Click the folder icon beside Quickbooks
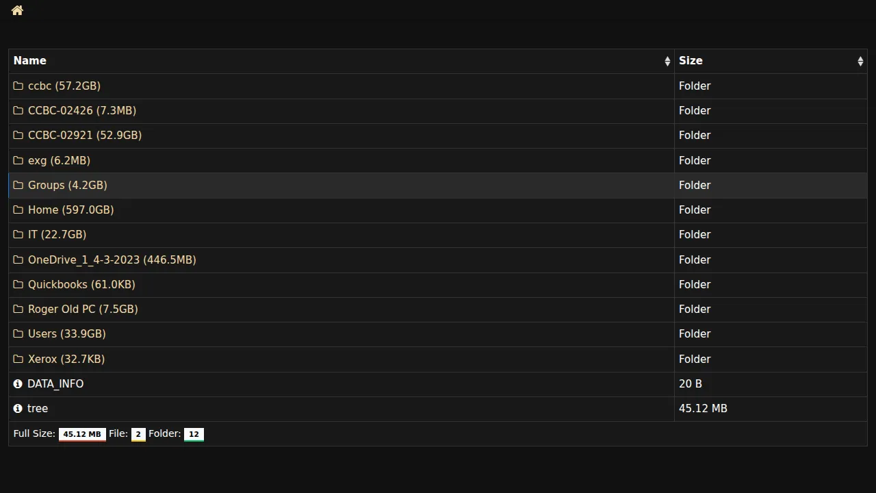Image resolution: width=876 pixels, height=493 pixels. tap(18, 285)
